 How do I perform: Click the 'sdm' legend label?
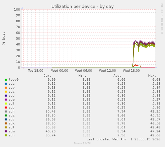(12, 131)
